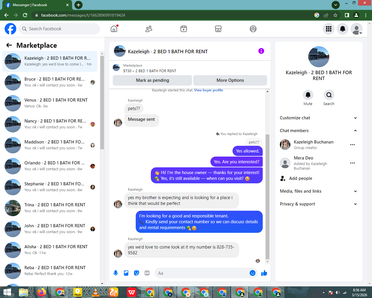
Task: Expand Media, files and links section
Action: point(318,191)
